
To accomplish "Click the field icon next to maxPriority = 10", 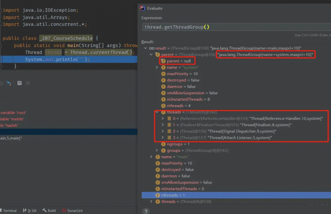I will 163,74.
